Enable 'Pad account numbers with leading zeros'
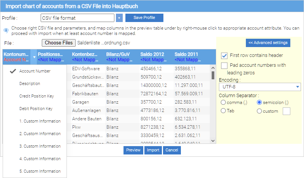Image resolution: width=304 pixels, height=178 pixels. point(224,65)
